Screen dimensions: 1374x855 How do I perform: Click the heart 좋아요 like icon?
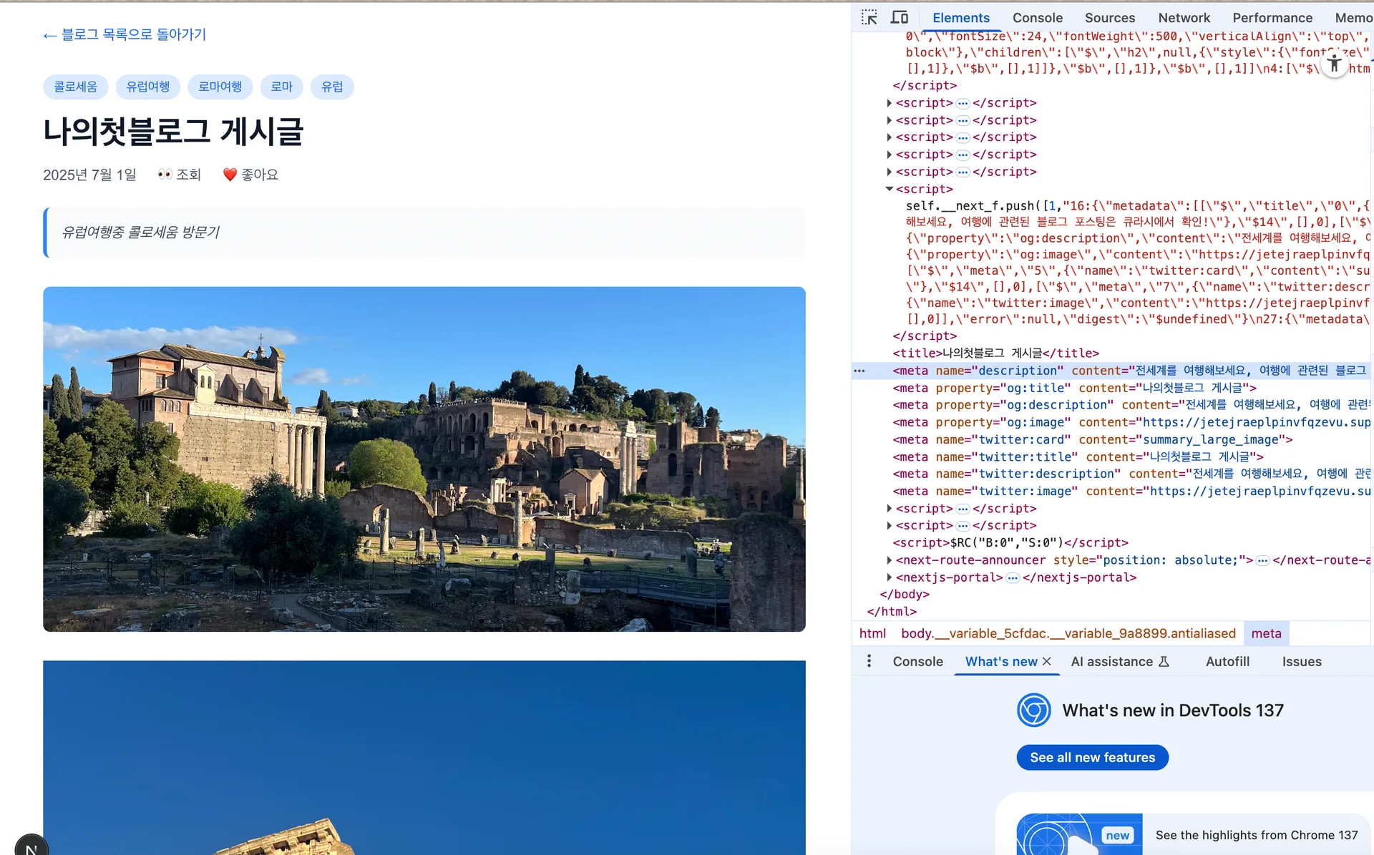230,175
